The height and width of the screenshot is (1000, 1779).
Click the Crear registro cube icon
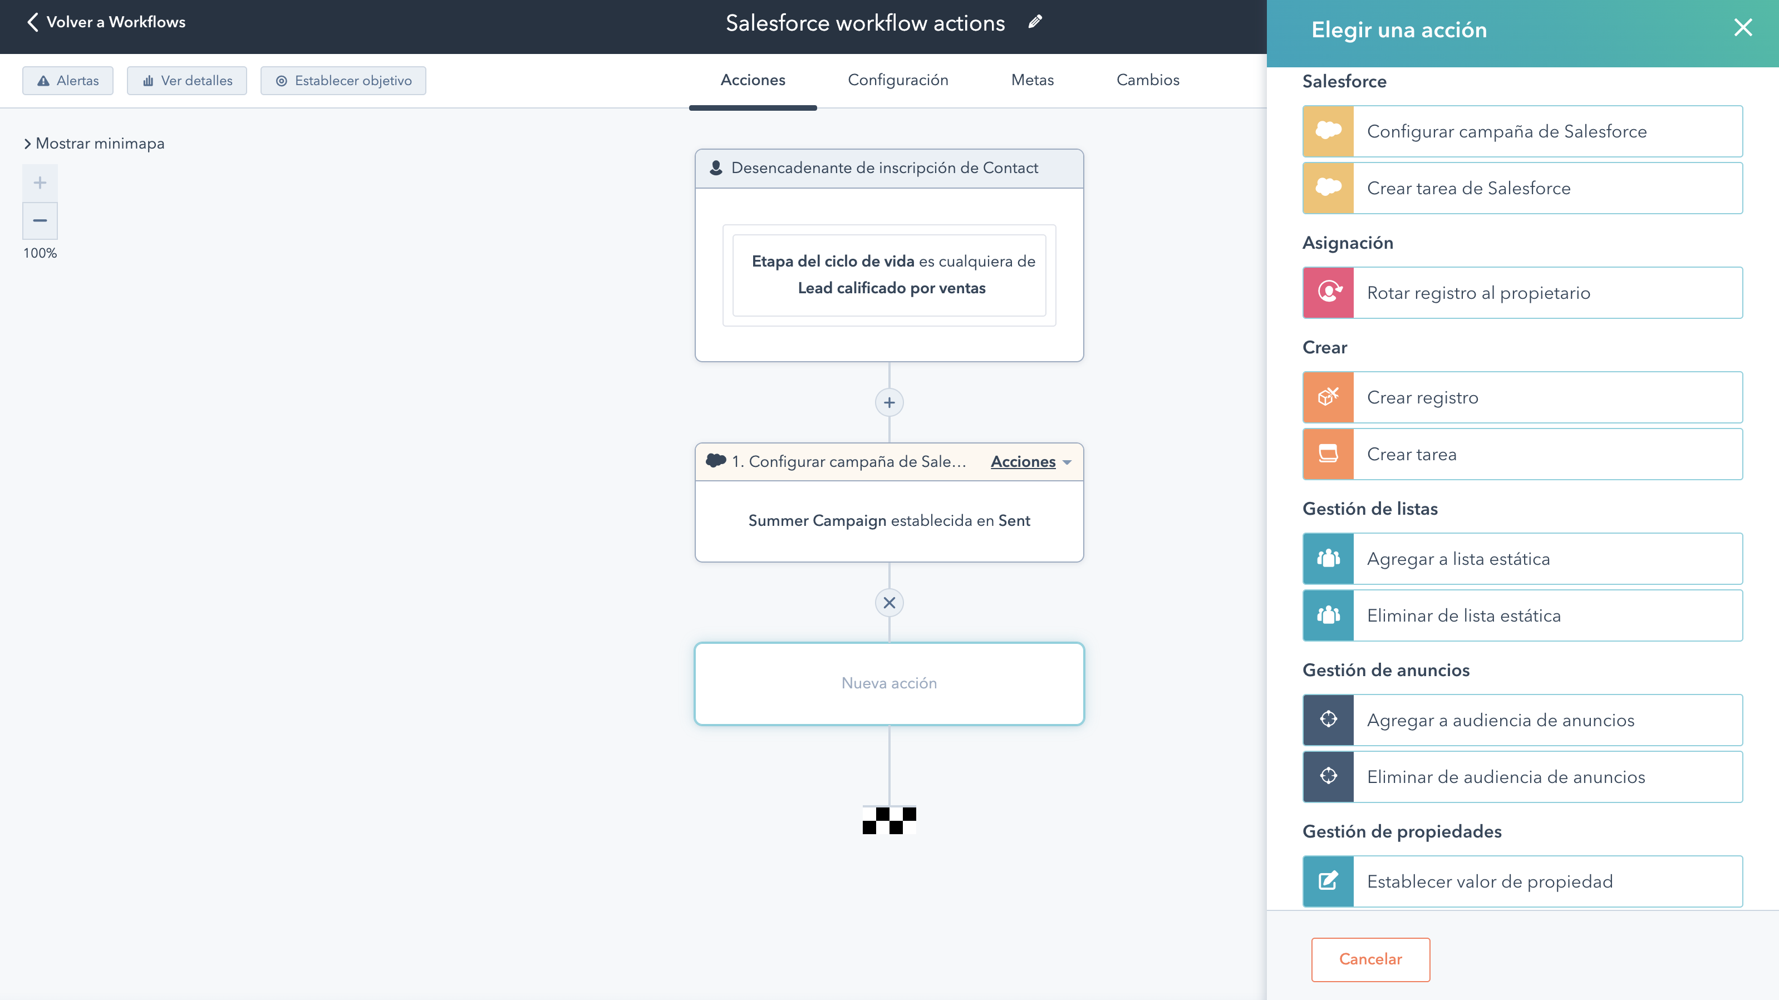[1328, 398]
